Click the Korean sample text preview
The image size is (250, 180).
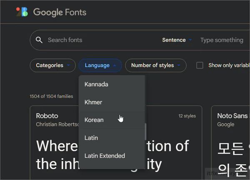233,160
